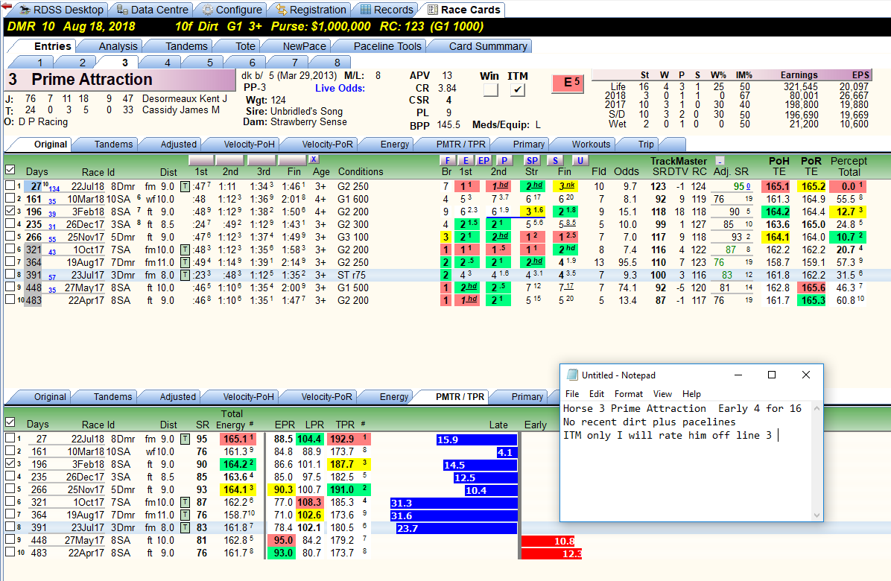Click the red E 5 running style box
Image resolution: width=891 pixels, height=581 pixels.
point(568,83)
